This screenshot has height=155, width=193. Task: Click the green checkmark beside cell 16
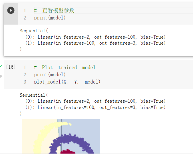tap(1, 66)
